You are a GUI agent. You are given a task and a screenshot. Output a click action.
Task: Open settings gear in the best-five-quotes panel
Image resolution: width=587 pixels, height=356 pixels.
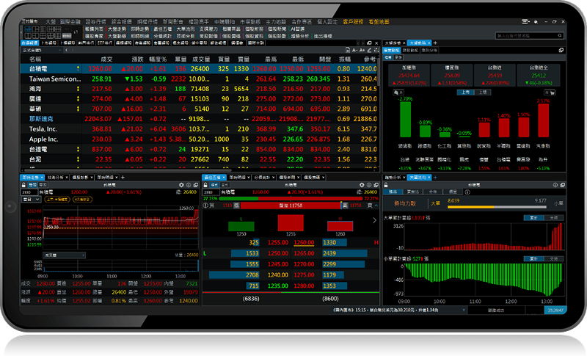[x=362, y=185]
